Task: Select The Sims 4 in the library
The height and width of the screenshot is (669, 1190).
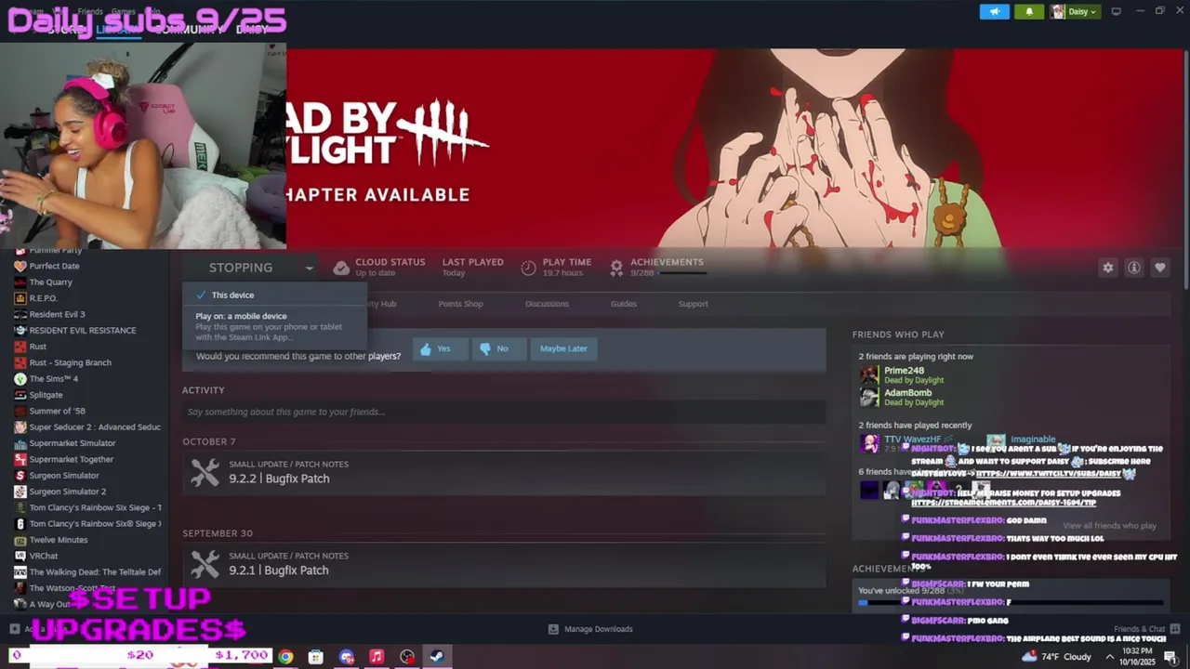Action: point(53,379)
